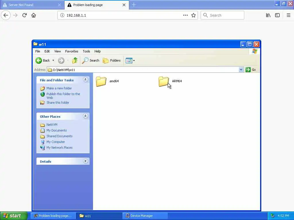Image resolution: width=294 pixels, height=220 pixels.
Task: Open Firefox page actions menu
Action: click(185, 15)
